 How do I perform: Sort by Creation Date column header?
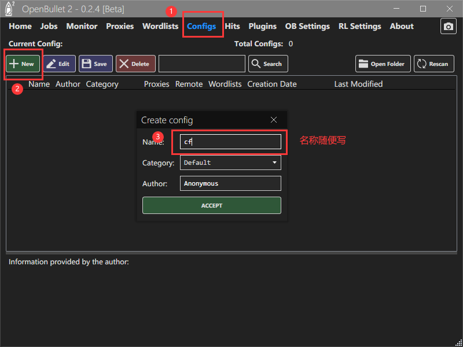tap(272, 84)
